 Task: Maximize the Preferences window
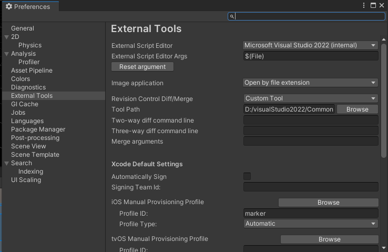point(373,5)
